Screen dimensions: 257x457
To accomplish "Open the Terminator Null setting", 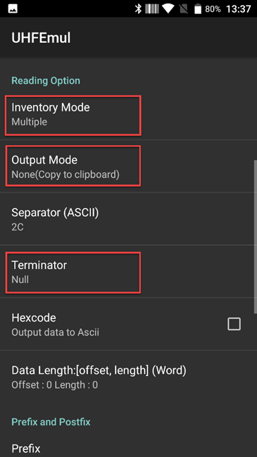I will point(128,272).
